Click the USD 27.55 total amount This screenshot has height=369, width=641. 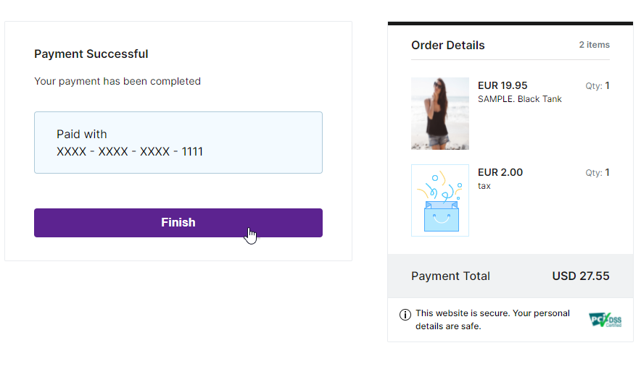pyautogui.click(x=580, y=276)
